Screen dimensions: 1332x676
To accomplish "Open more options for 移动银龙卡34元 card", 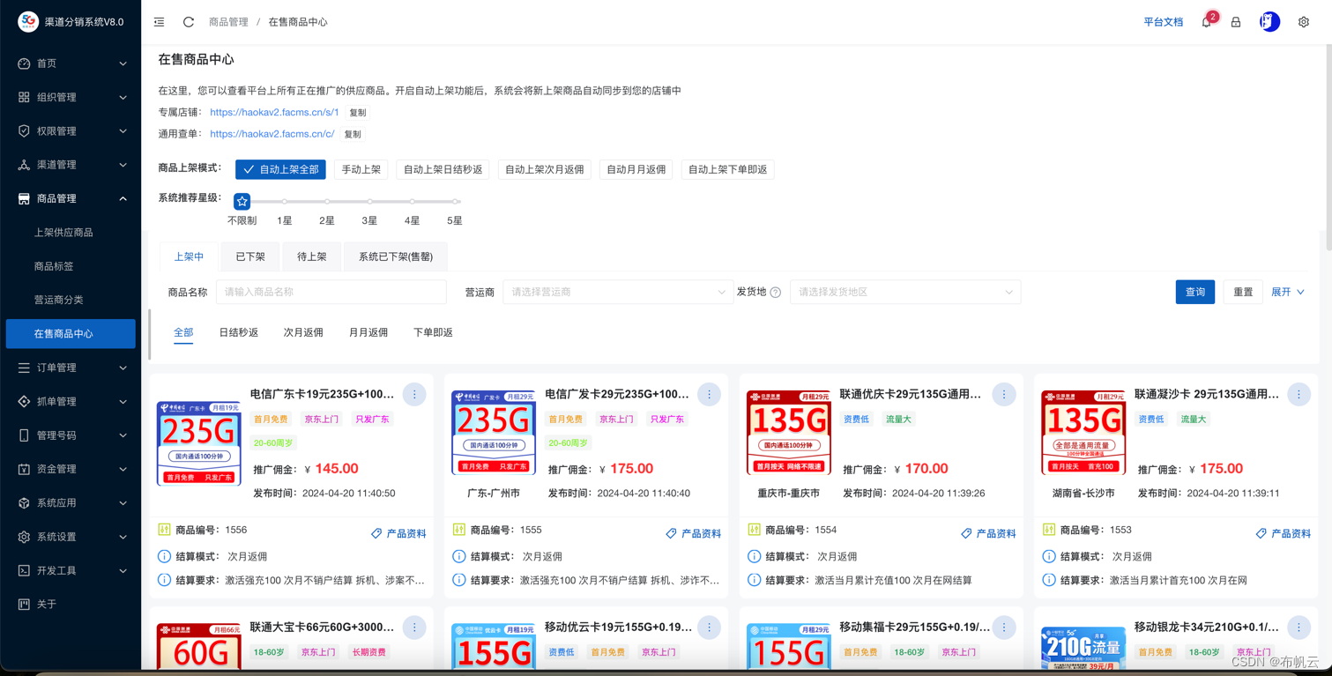I will (1299, 628).
